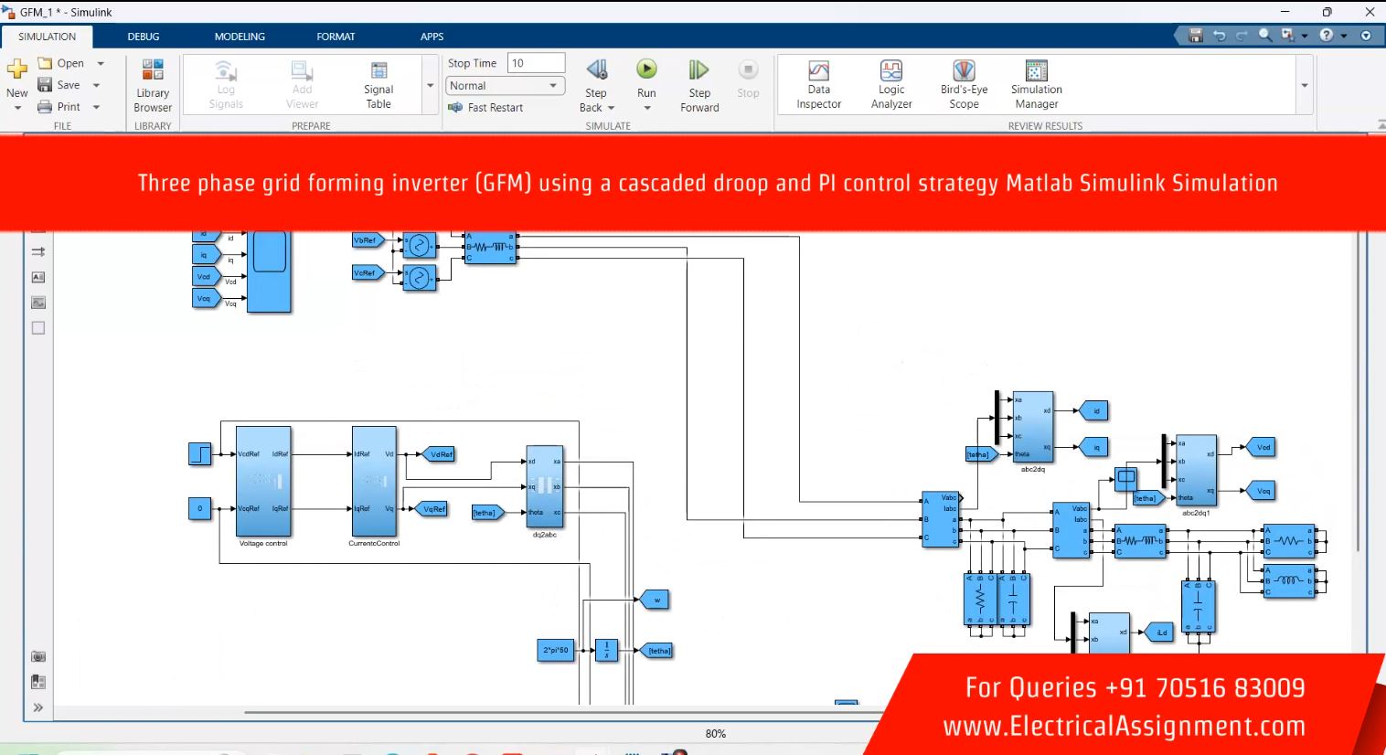Click the Undo arrow icon

1219,35
